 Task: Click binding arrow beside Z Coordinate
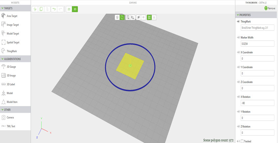point(238,82)
